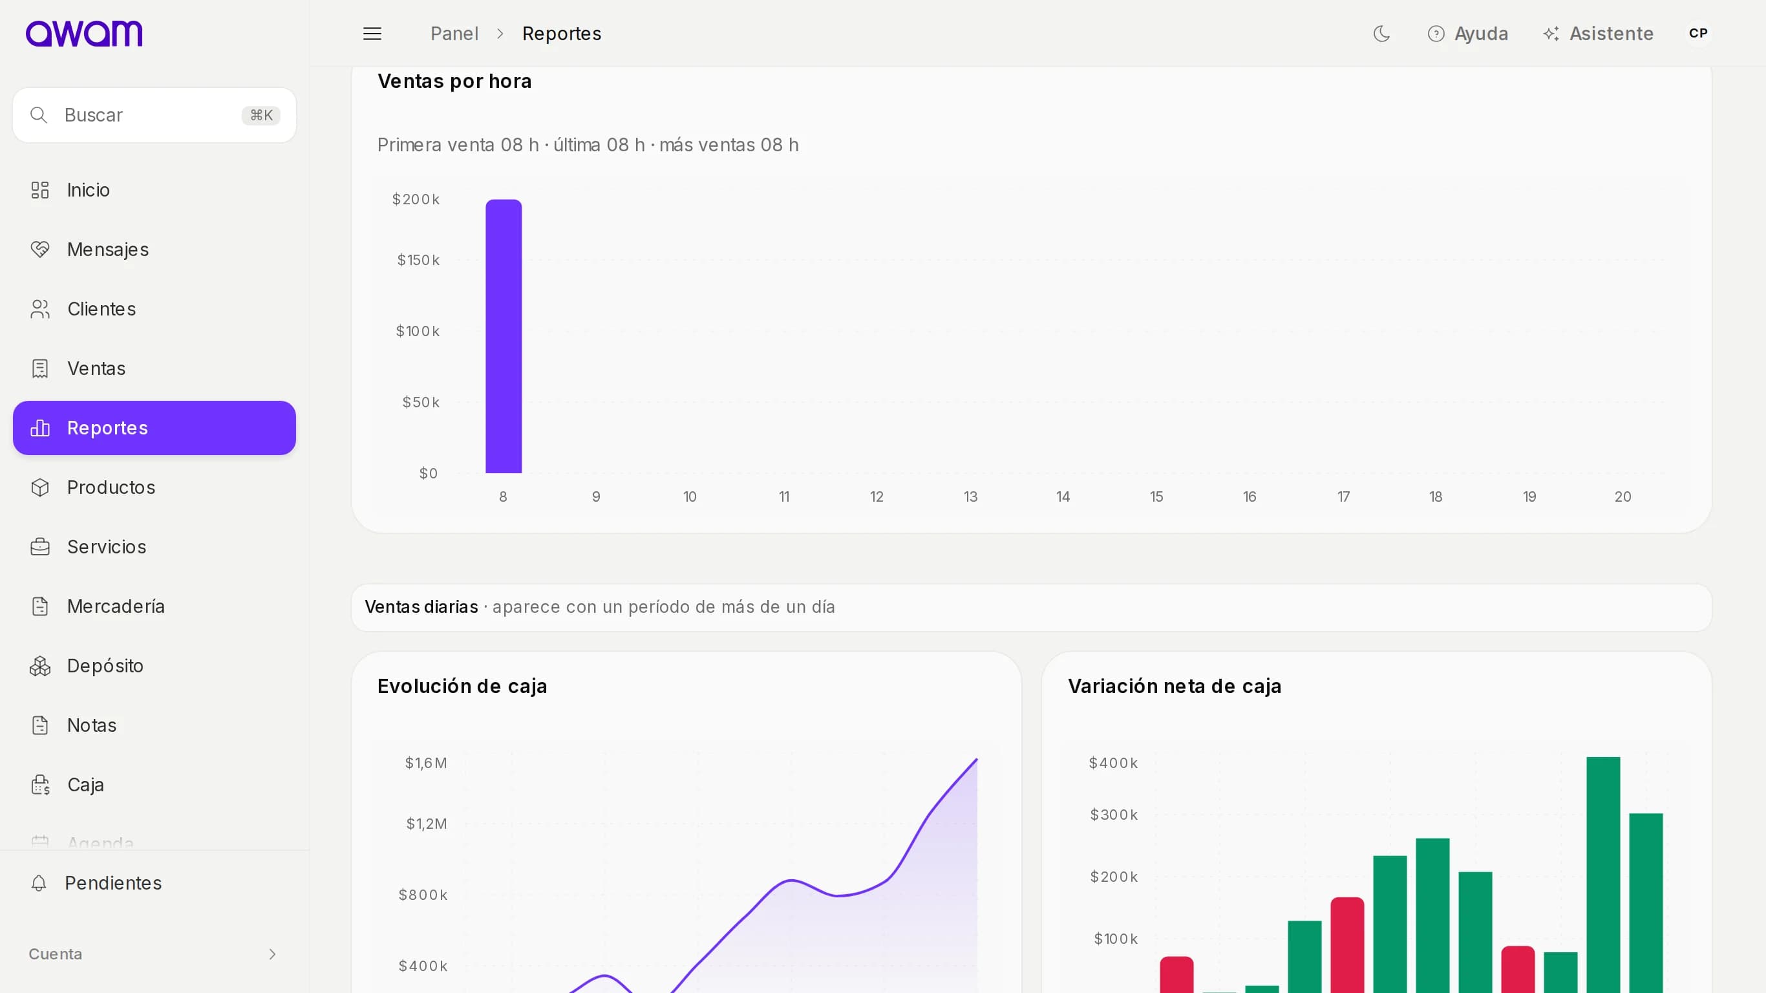Click the Servicios briefcase icon

(40, 546)
